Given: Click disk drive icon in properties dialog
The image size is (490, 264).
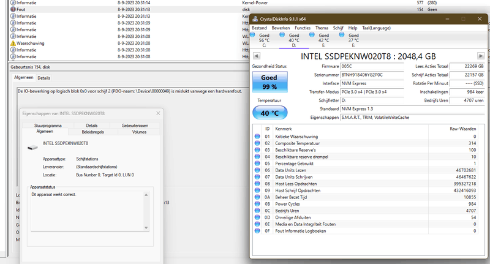Looking at the screenshot, I should point(32,148).
